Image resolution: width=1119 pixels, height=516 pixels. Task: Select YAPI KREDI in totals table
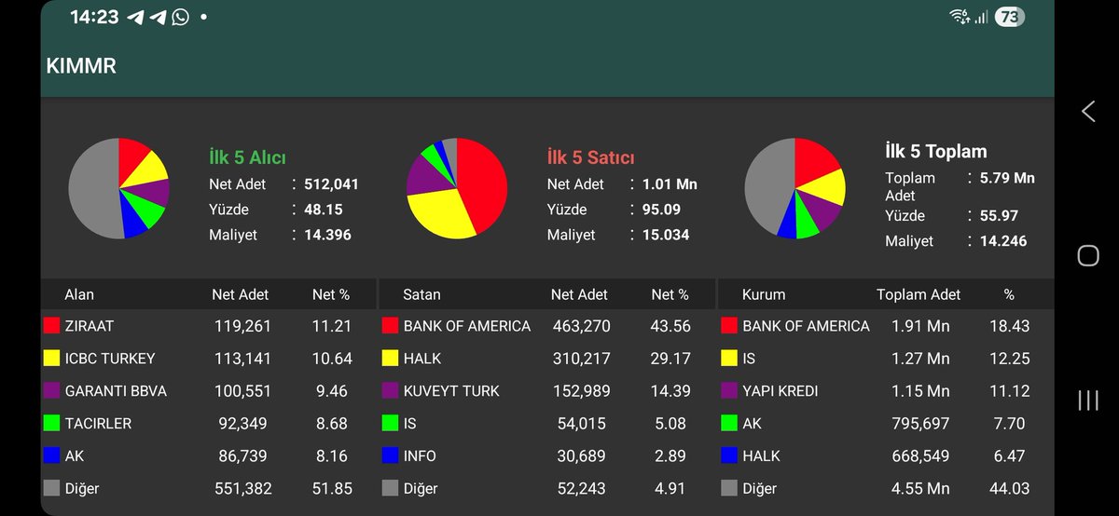pos(887,391)
